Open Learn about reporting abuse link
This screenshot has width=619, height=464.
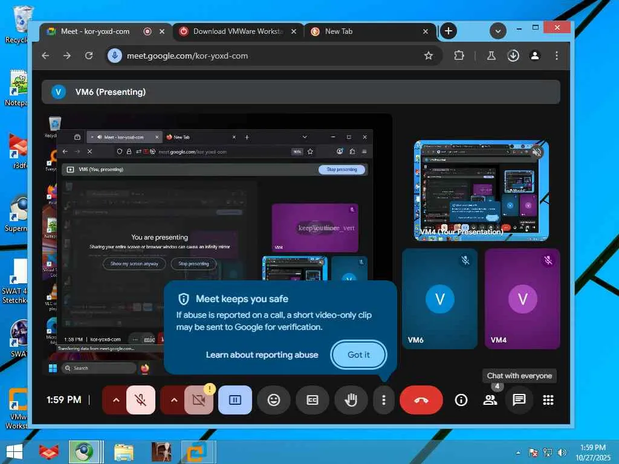(x=262, y=355)
